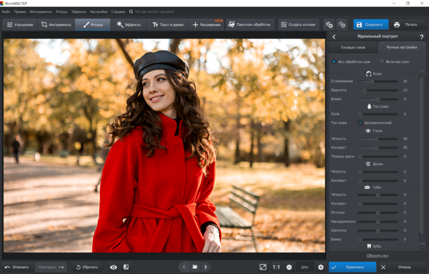Open the 'Текст и рамки' section

coord(168,25)
